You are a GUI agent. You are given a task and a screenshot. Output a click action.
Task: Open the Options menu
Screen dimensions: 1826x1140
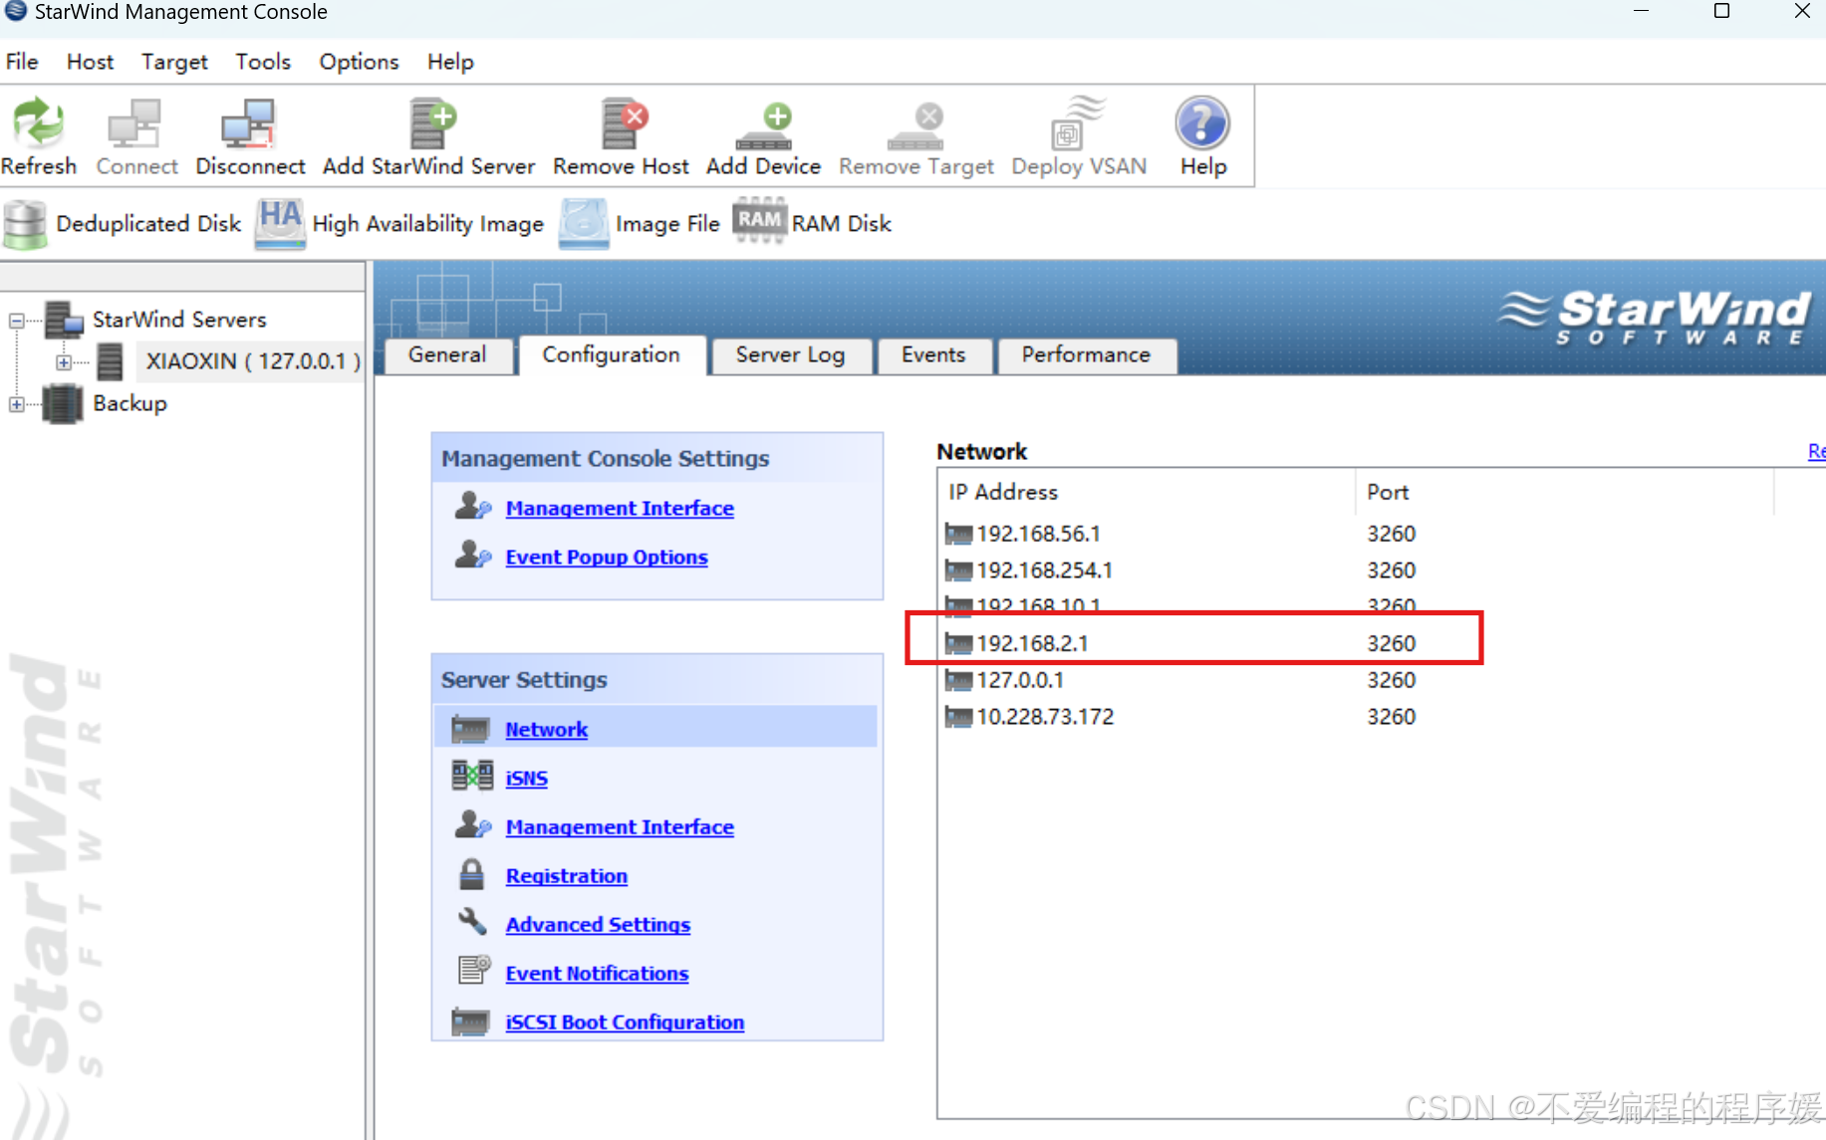tap(359, 62)
